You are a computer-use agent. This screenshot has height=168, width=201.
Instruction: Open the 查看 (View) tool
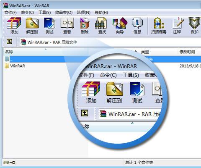coord(67,26)
